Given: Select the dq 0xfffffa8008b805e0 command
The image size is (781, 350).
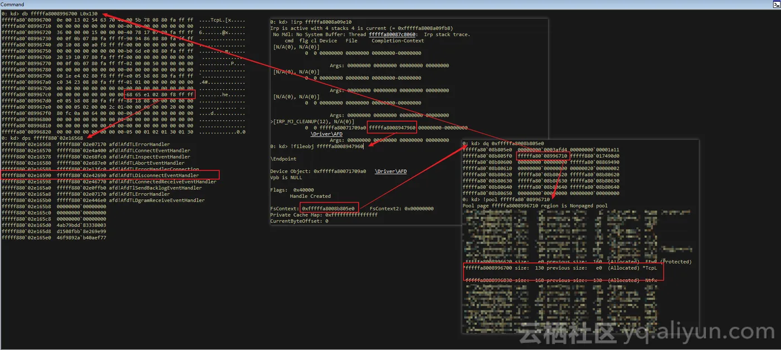Looking at the screenshot, I should [503, 143].
